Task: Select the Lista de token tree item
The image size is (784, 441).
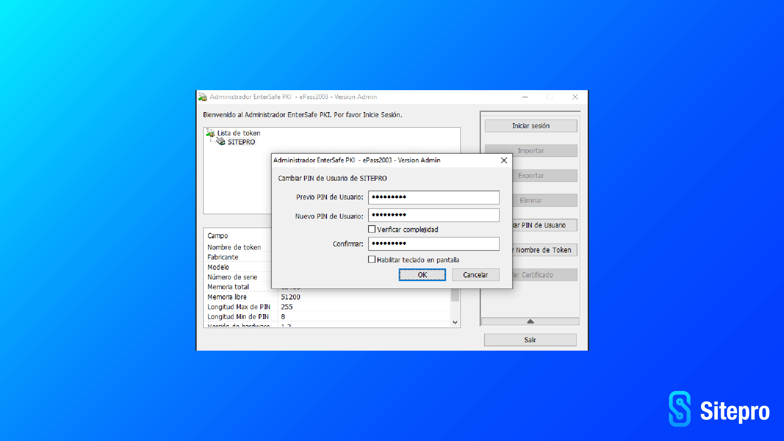Action: [x=239, y=133]
